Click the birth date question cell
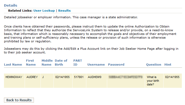This screenshot has height=105, width=185. tap(154, 81)
